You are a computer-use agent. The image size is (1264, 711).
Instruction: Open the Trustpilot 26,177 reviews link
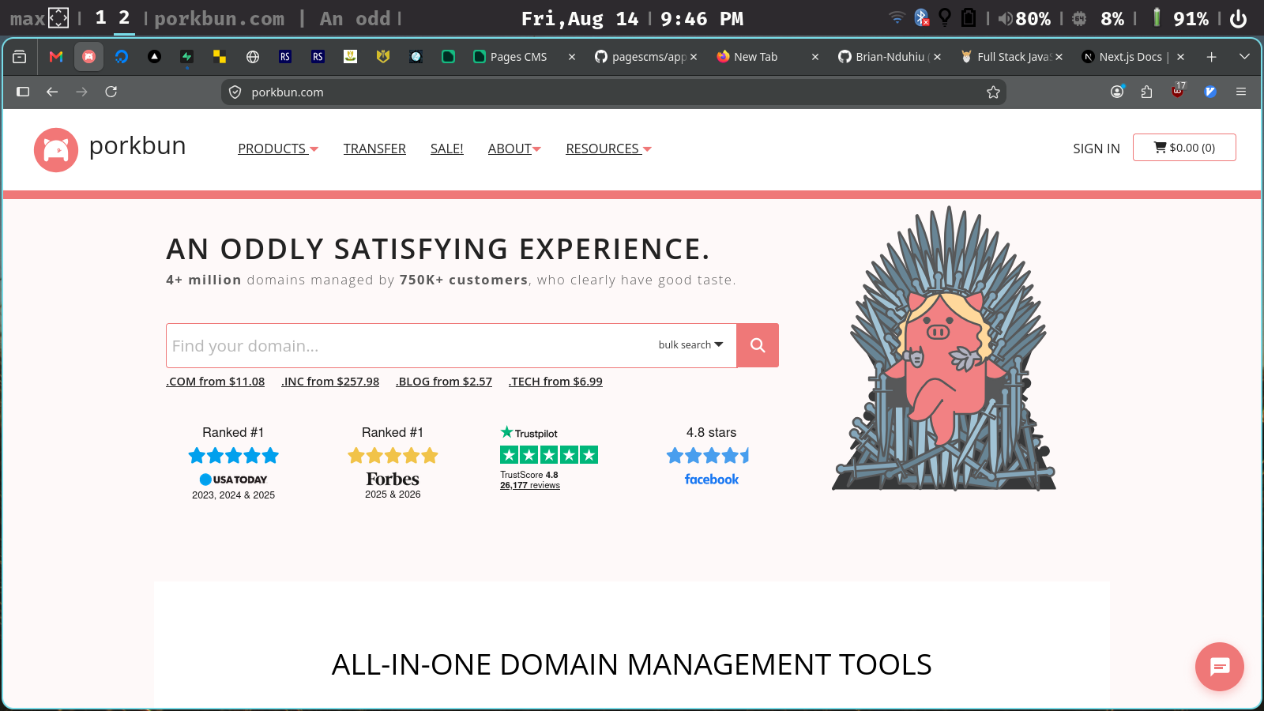[530, 485]
